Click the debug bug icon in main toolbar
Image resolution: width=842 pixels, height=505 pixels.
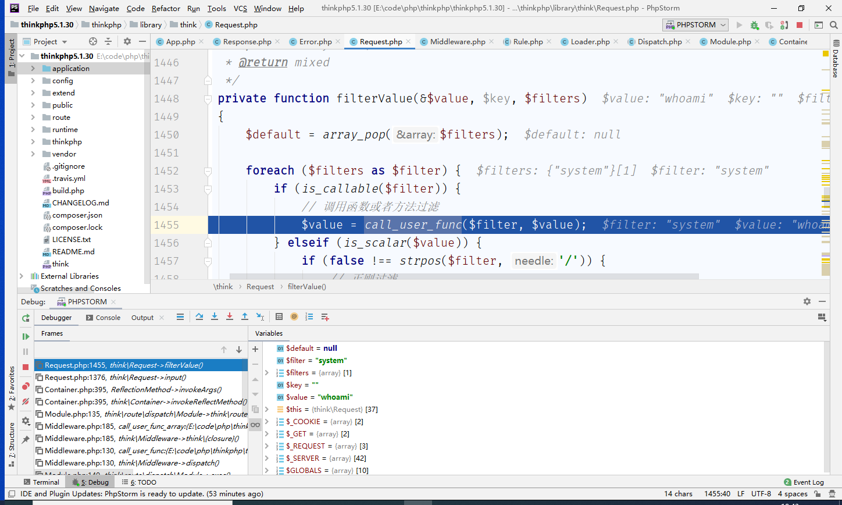tap(754, 25)
